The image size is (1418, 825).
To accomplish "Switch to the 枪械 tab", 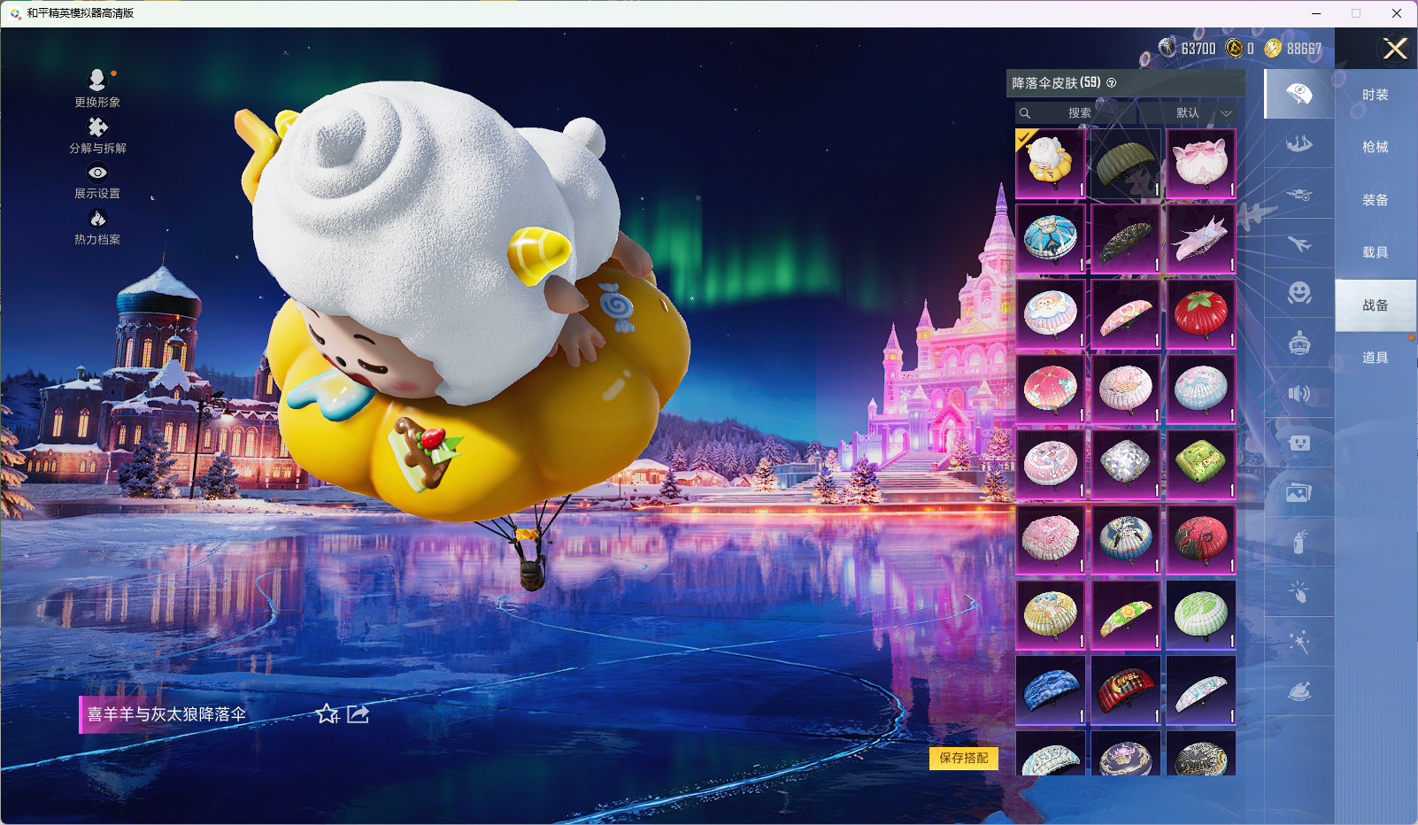I will (1375, 147).
